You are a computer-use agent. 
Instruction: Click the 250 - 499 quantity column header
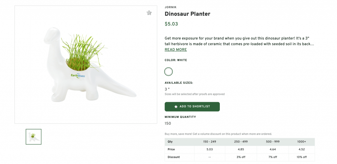click(241, 142)
